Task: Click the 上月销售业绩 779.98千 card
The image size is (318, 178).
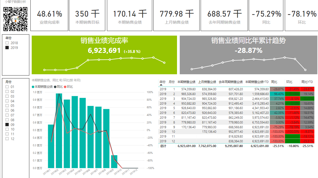Action: click(176, 15)
